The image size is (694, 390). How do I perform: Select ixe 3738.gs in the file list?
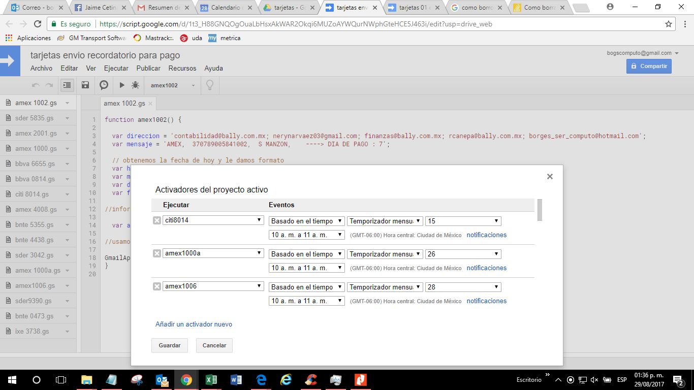tap(32, 331)
